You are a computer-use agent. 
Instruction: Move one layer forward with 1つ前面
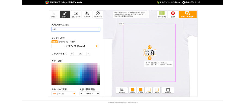[x=141, y=90]
